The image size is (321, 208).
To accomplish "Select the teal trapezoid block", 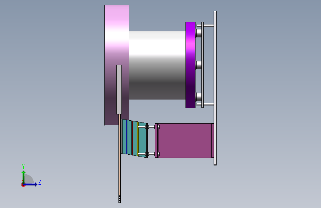I will click(x=143, y=140).
